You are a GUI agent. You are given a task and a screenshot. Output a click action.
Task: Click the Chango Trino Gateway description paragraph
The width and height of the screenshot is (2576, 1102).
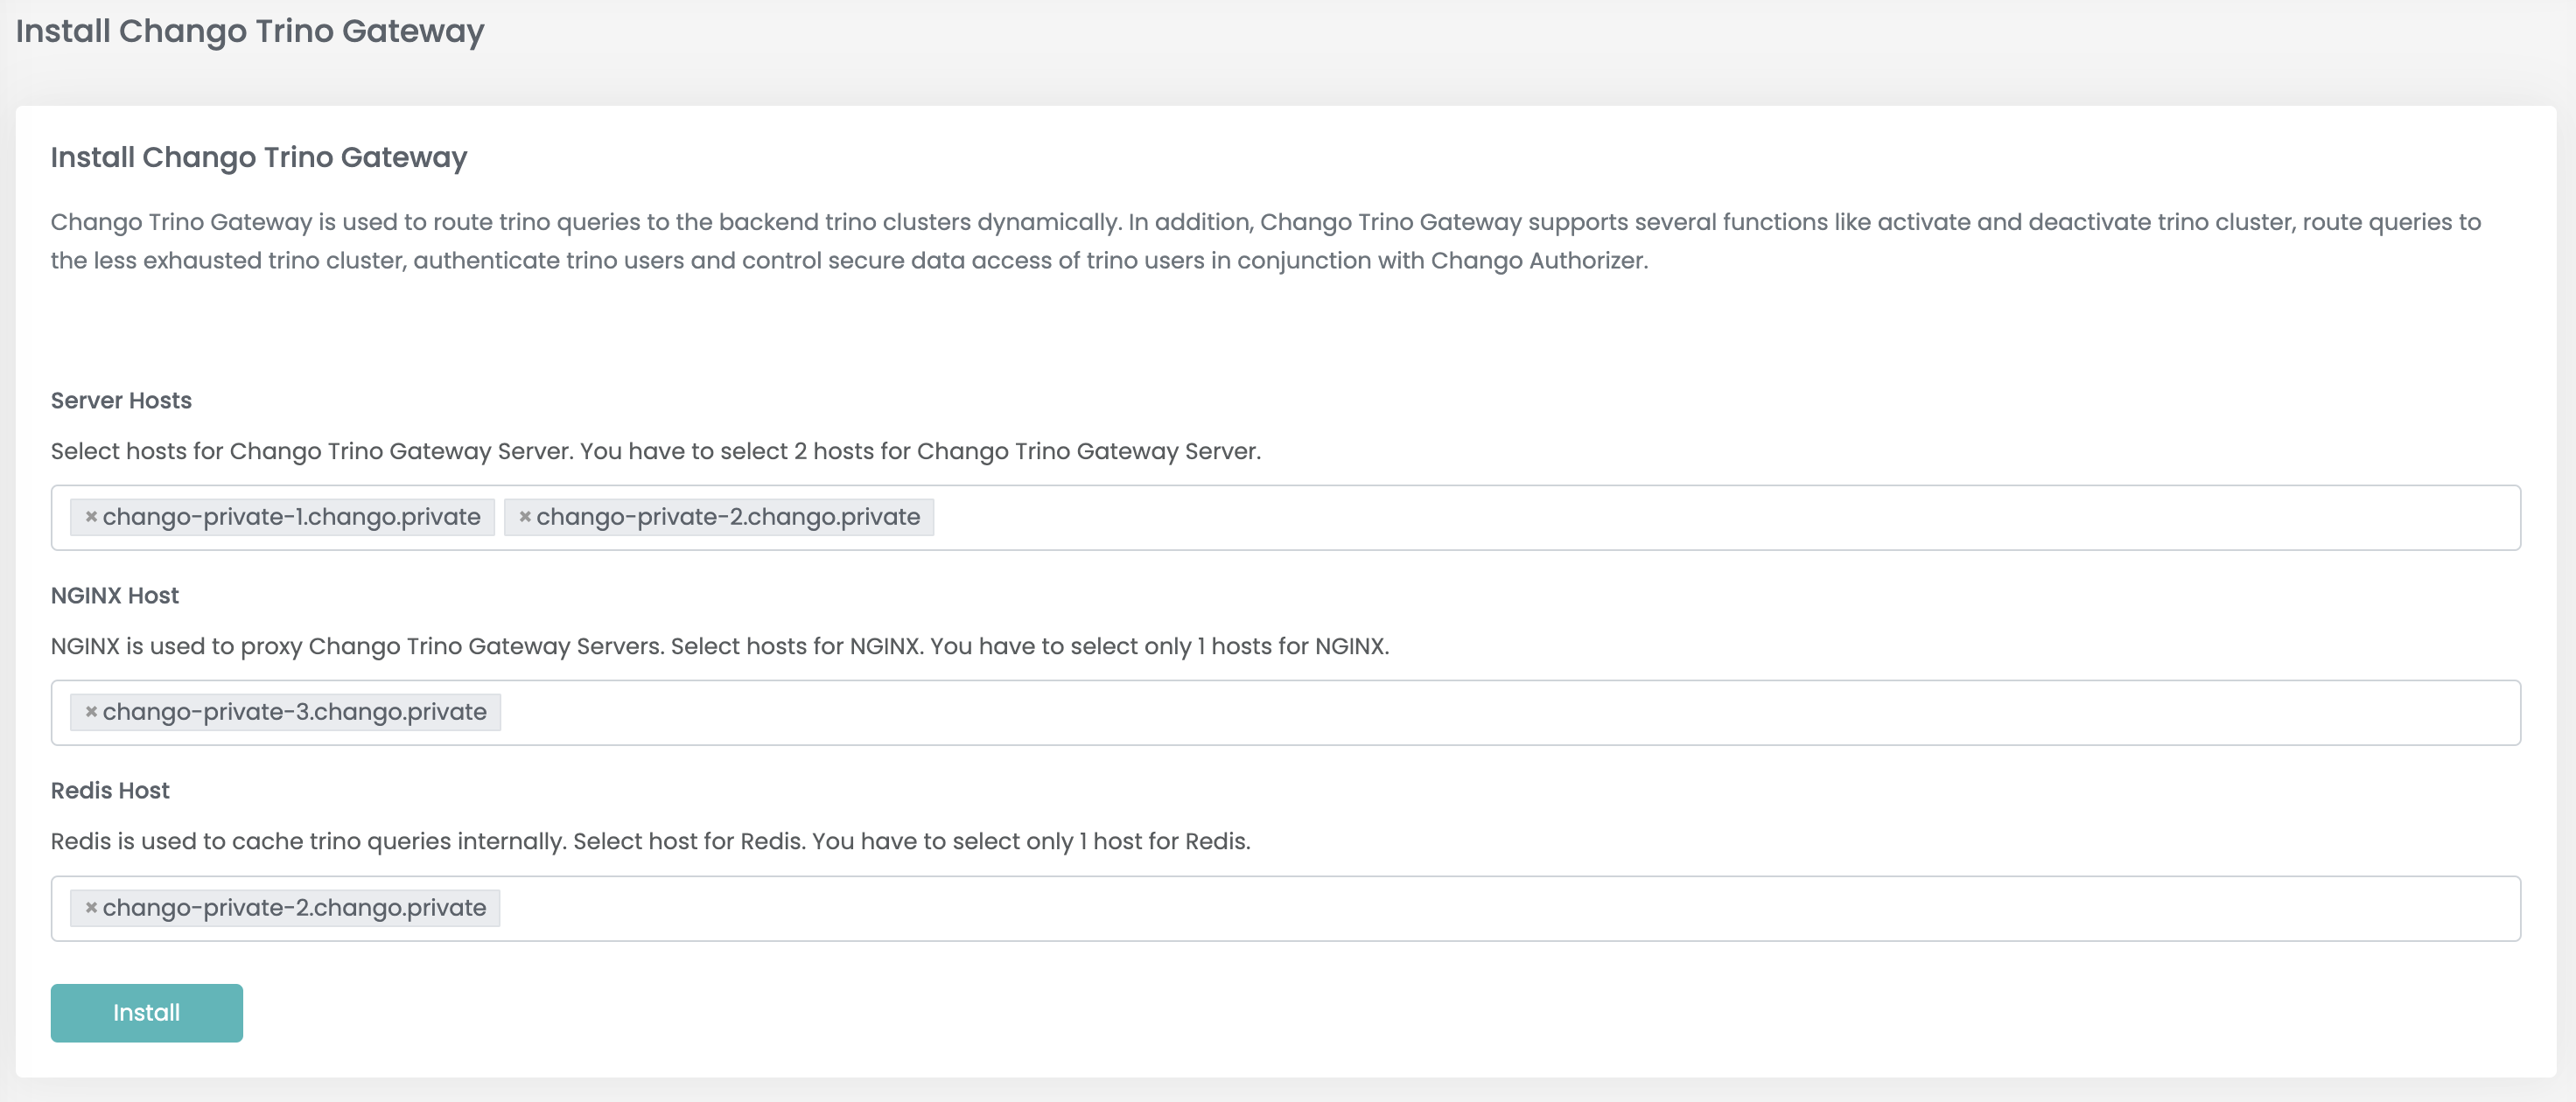(1266, 241)
